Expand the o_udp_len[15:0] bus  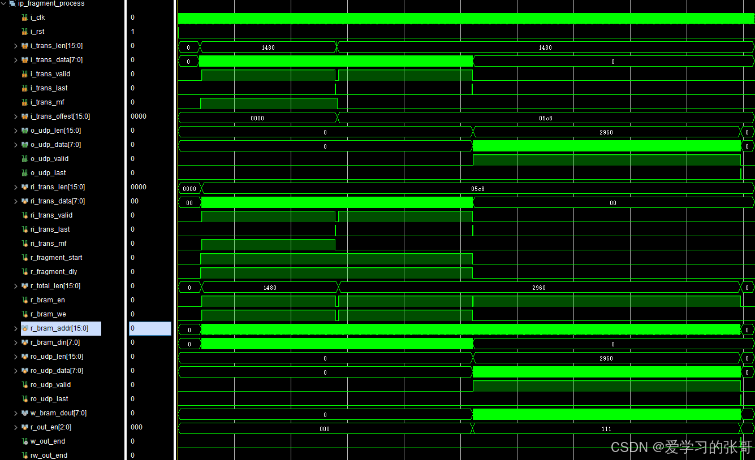16,131
